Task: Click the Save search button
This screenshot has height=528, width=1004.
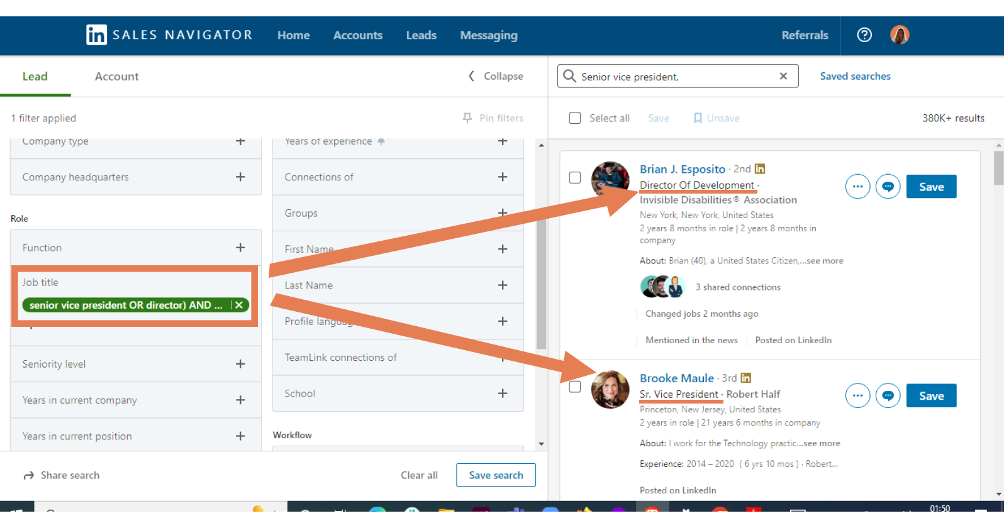Action: 496,475
